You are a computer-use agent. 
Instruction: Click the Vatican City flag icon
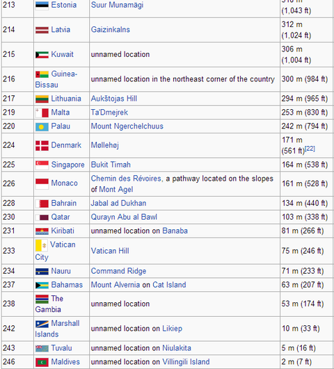pyautogui.click(x=42, y=245)
